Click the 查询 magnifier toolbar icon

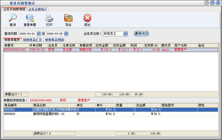pyautogui.click(x=13, y=18)
